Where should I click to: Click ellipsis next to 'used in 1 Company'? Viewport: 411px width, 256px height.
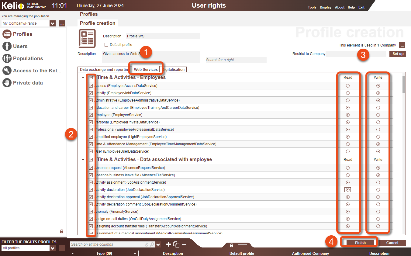coord(402,45)
